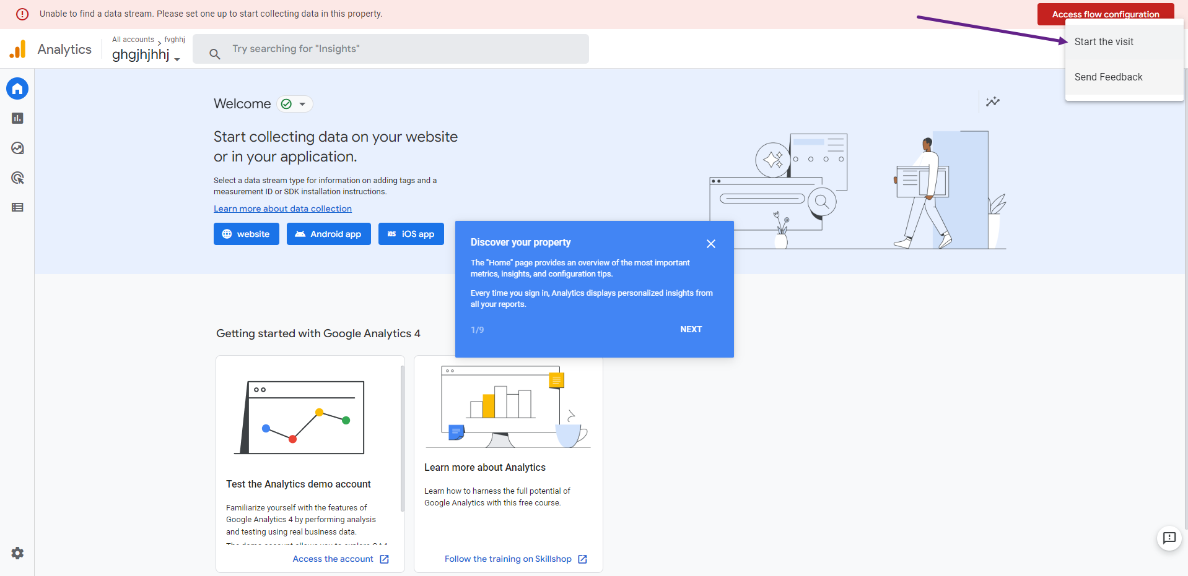Viewport: 1188px width, 576px height.
Task: Select Start the visit menu item
Action: coord(1124,41)
